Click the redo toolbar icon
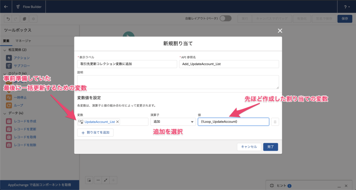The image size is (356, 190). pos(16,19)
